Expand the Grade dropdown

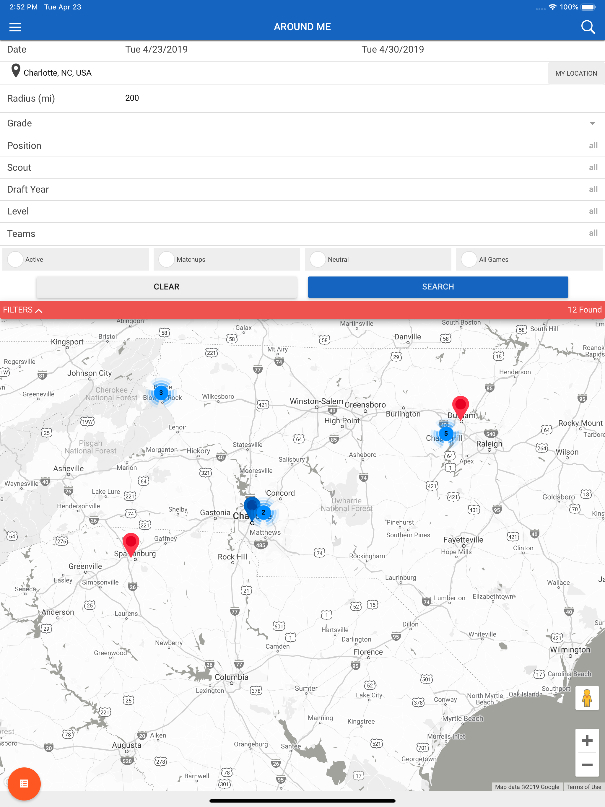pyautogui.click(x=302, y=123)
